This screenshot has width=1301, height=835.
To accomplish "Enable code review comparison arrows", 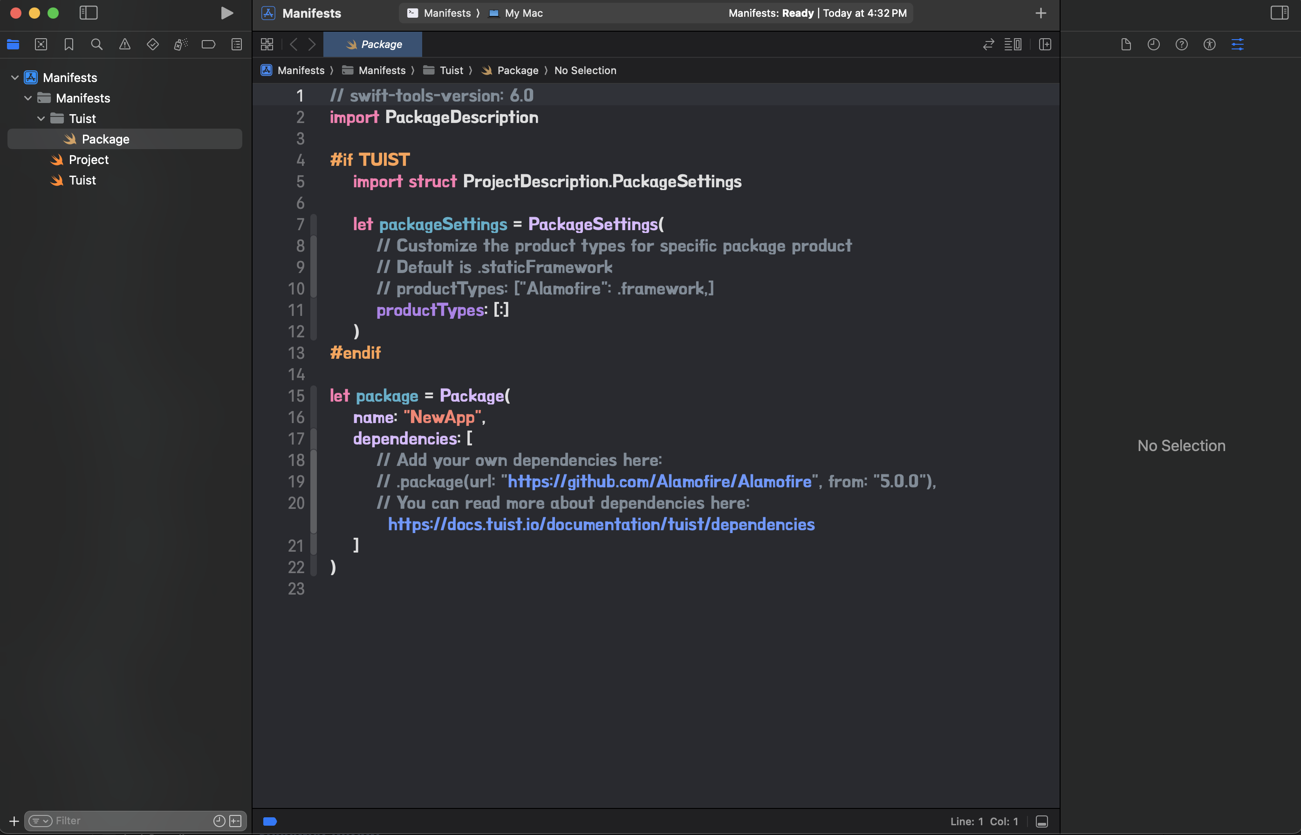I will click(989, 44).
